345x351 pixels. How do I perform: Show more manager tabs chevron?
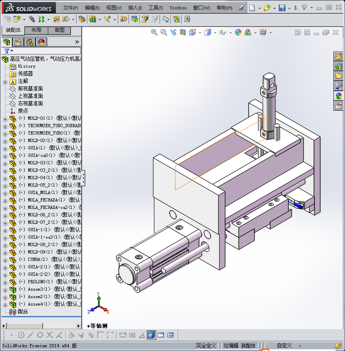(77, 42)
